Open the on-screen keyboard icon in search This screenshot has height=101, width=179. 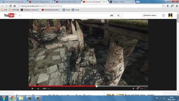coord(112,15)
